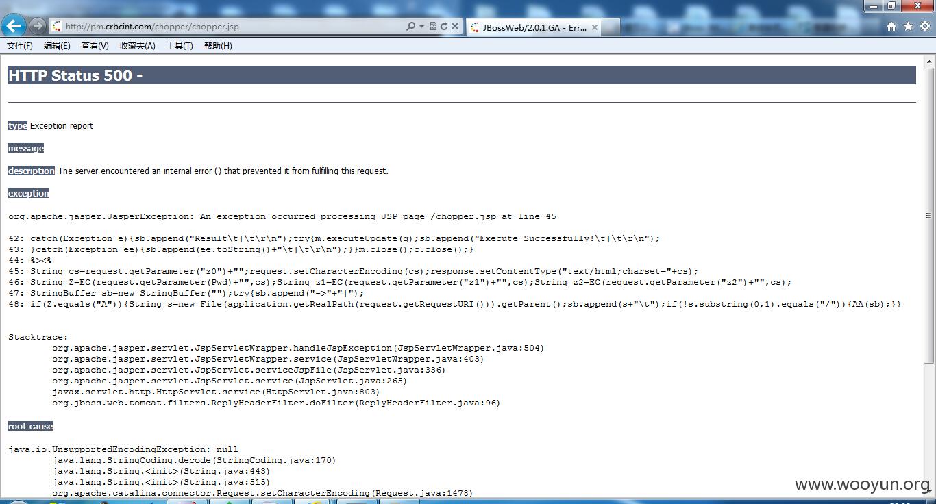
Task: Restore down the browser window
Action: (x=891, y=5)
